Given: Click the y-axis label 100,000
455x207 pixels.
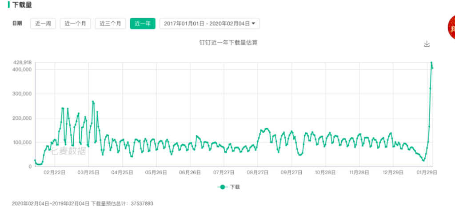Looking at the screenshot, I should (x=22, y=142).
